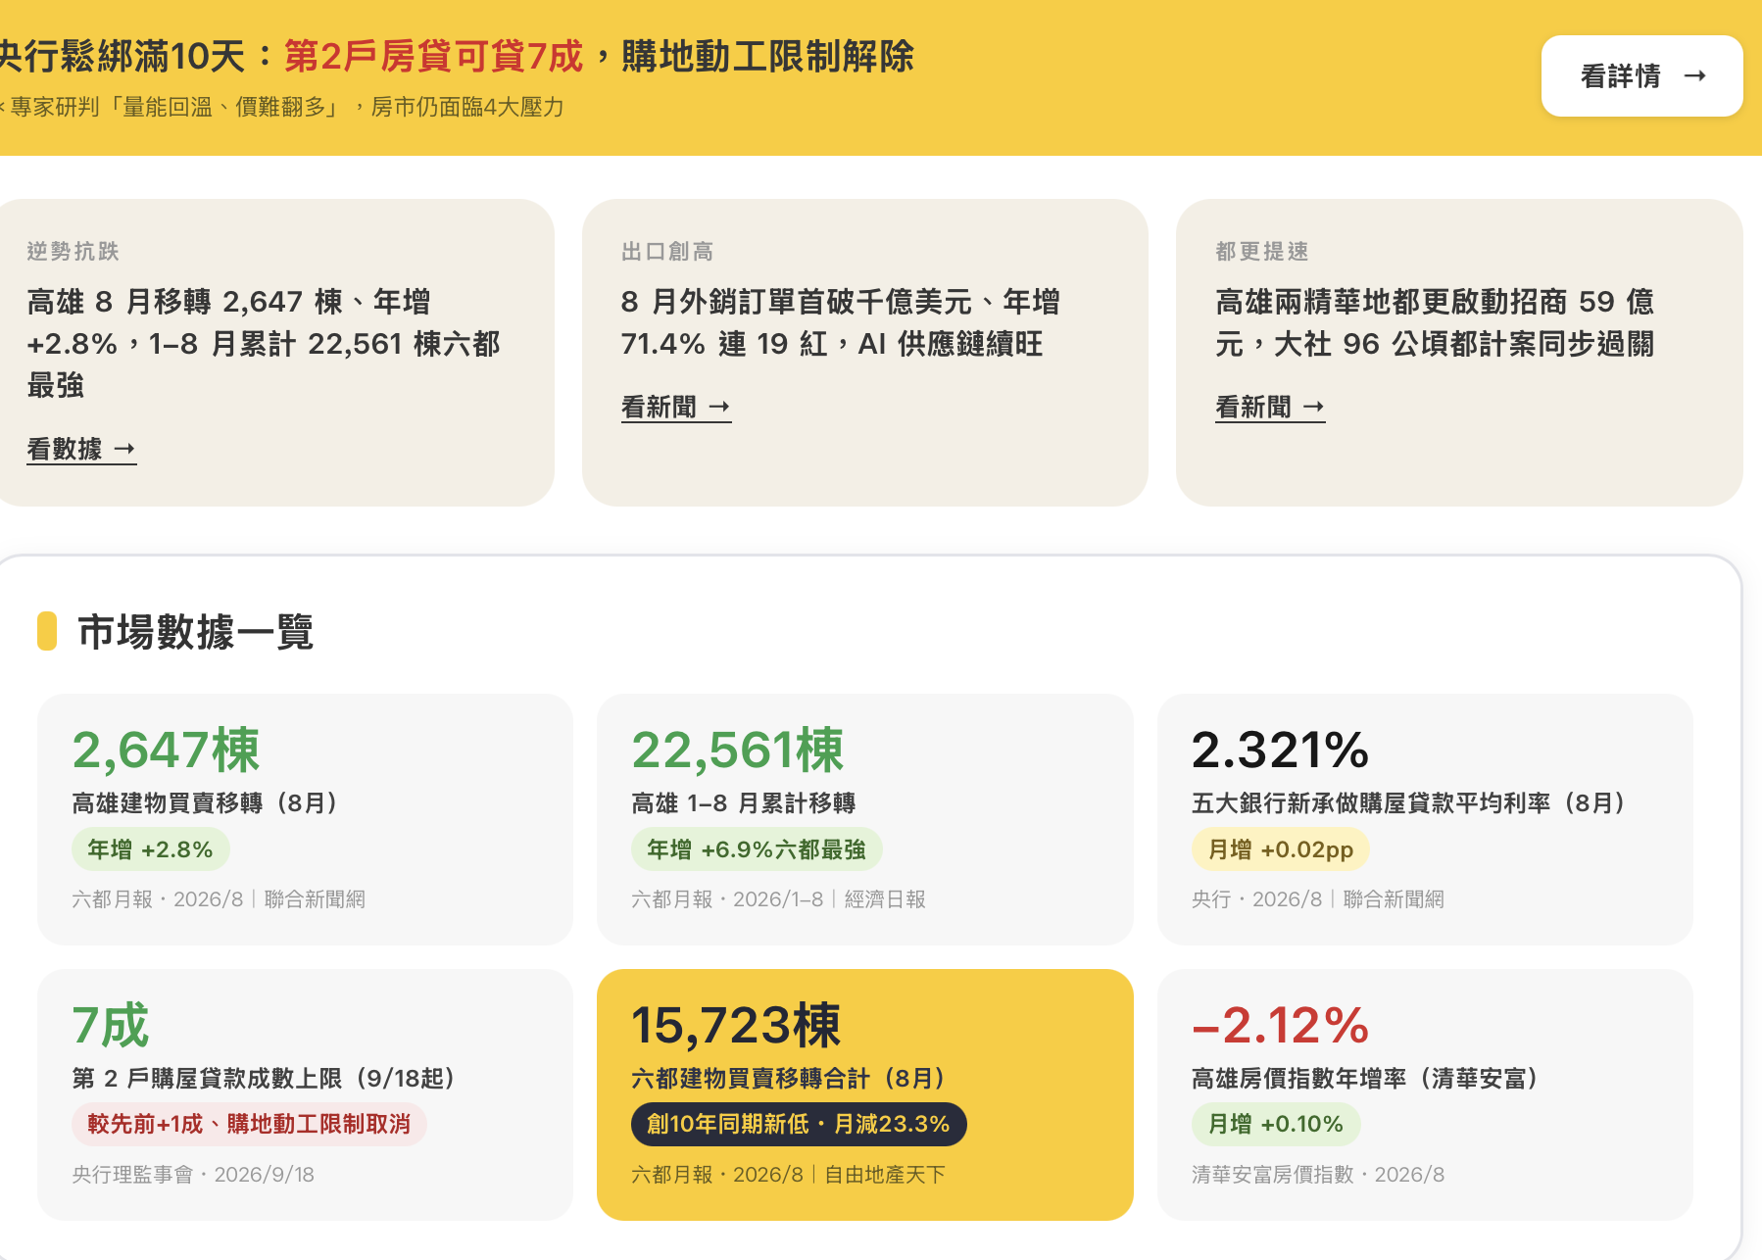Click headline 高雄 8 月移轉 2,647 棟
The height and width of the screenshot is (1260, 1762).
(265, 343)
